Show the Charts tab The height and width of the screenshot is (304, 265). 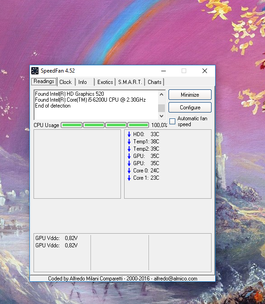coord(154,82)
